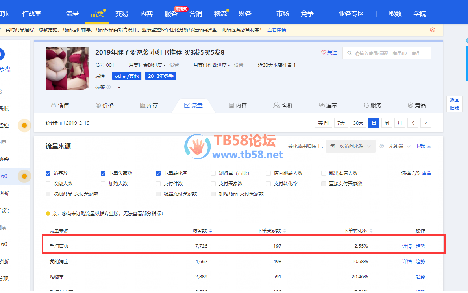
Task: Click 下载 to download traffic data
Action: click(420, 146)
